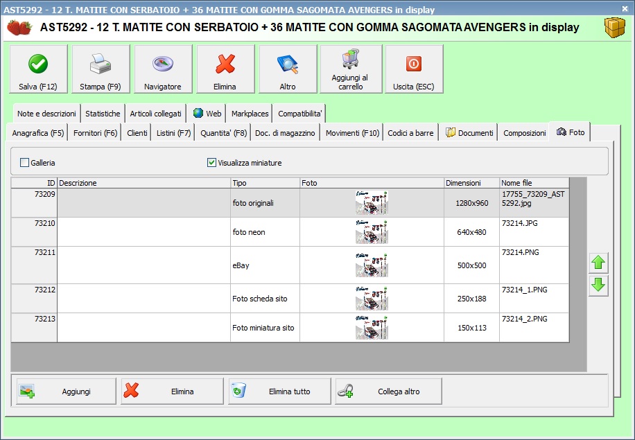Enable the Galleria checkbox
The height and width of the screenshot is (440, 635).
point(25,163)
